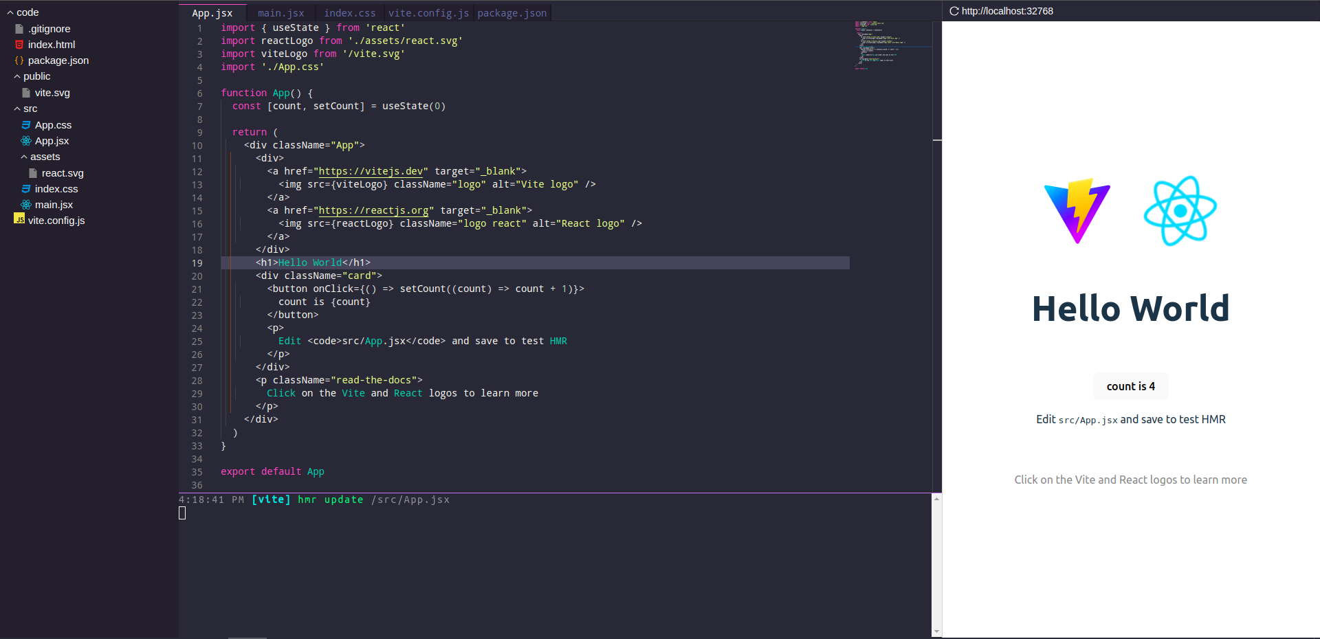
Task: Open main.jsx in the file tree
Action: 54,205
